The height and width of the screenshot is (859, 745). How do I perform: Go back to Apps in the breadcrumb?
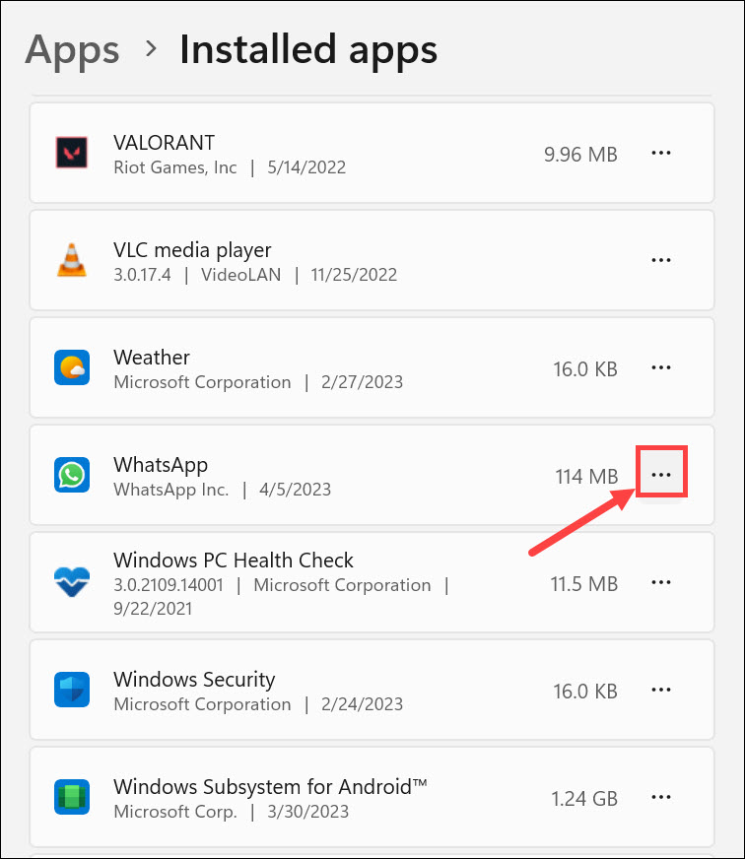point(72,51)
